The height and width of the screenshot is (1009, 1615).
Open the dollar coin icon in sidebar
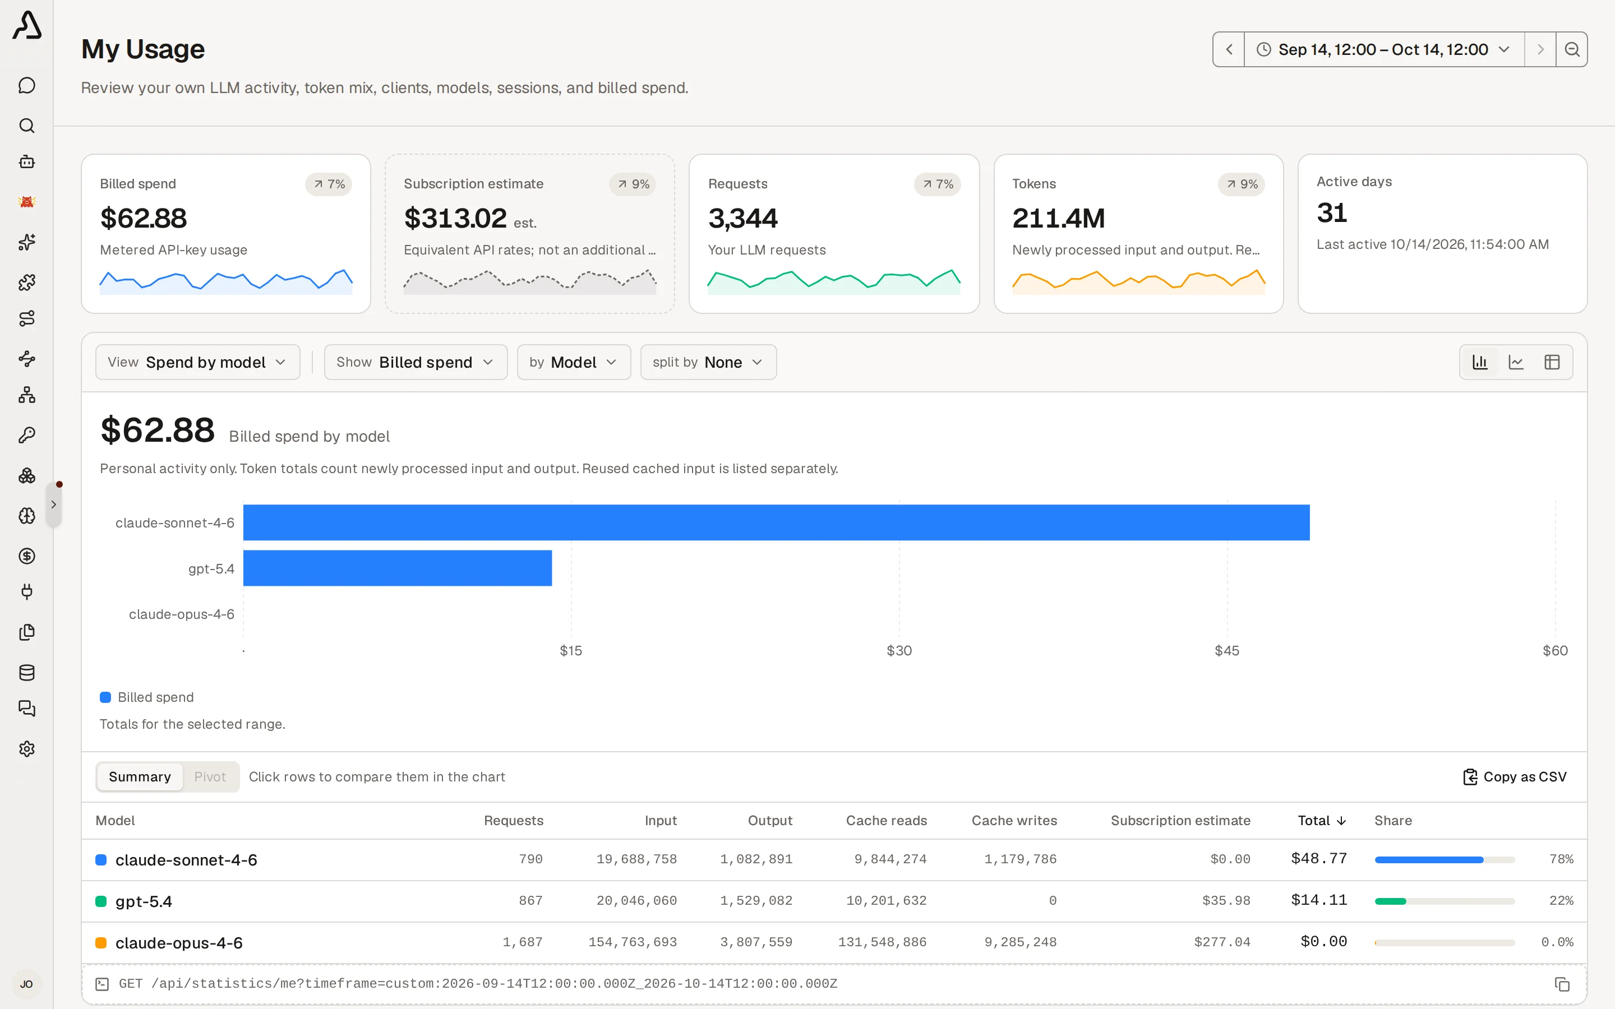point(27,556)
